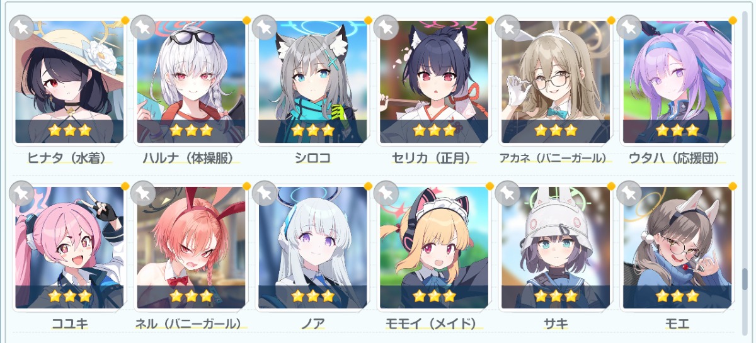Toggle pin icon on シロコ card

pyautogui.click(x=264, y=27)
